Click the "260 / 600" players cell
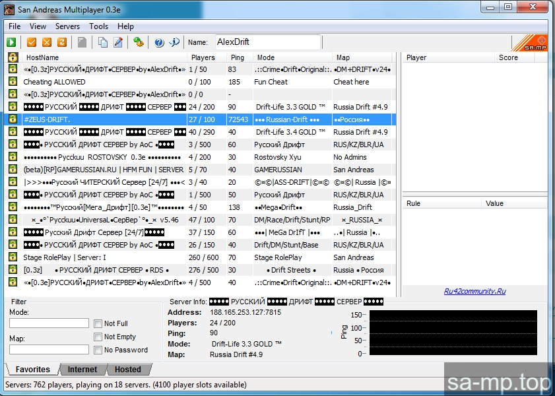This screenshot has width=555, height=396. (203, 257)
